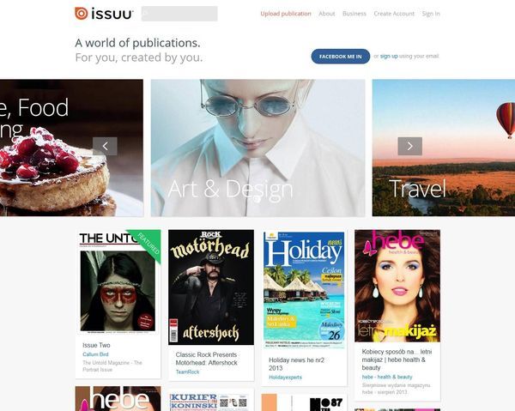Click the sign up email link
The image size is (515, 411).
389,56
